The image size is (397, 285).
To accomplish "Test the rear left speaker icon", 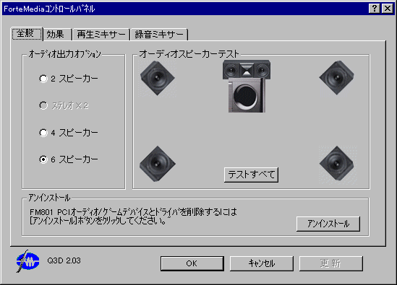I will coord(158,164).
